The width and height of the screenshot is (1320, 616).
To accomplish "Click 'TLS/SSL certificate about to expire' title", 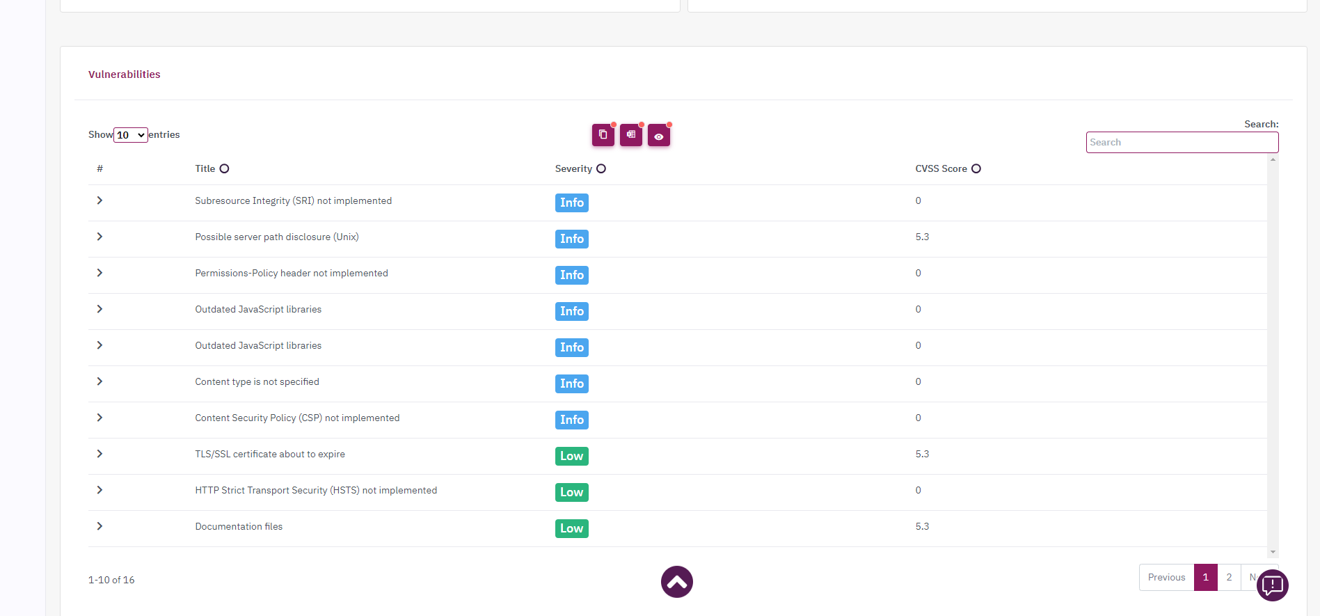I will [270, 455].
